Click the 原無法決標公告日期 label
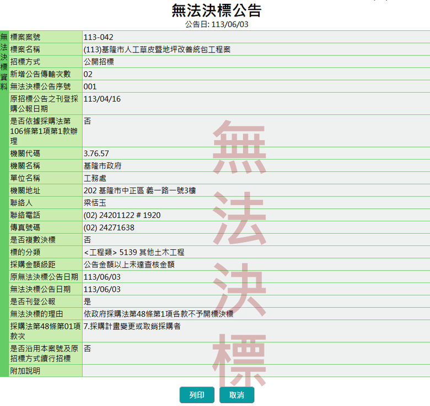430x406 pixels. click(44, 277)
